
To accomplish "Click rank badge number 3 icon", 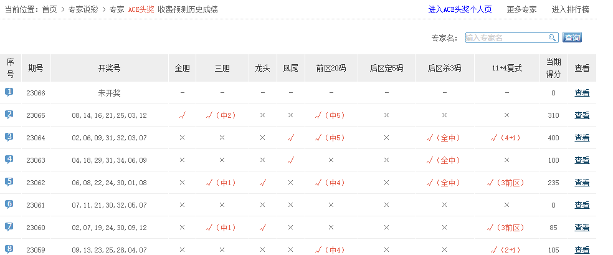I will coord(9,137).
